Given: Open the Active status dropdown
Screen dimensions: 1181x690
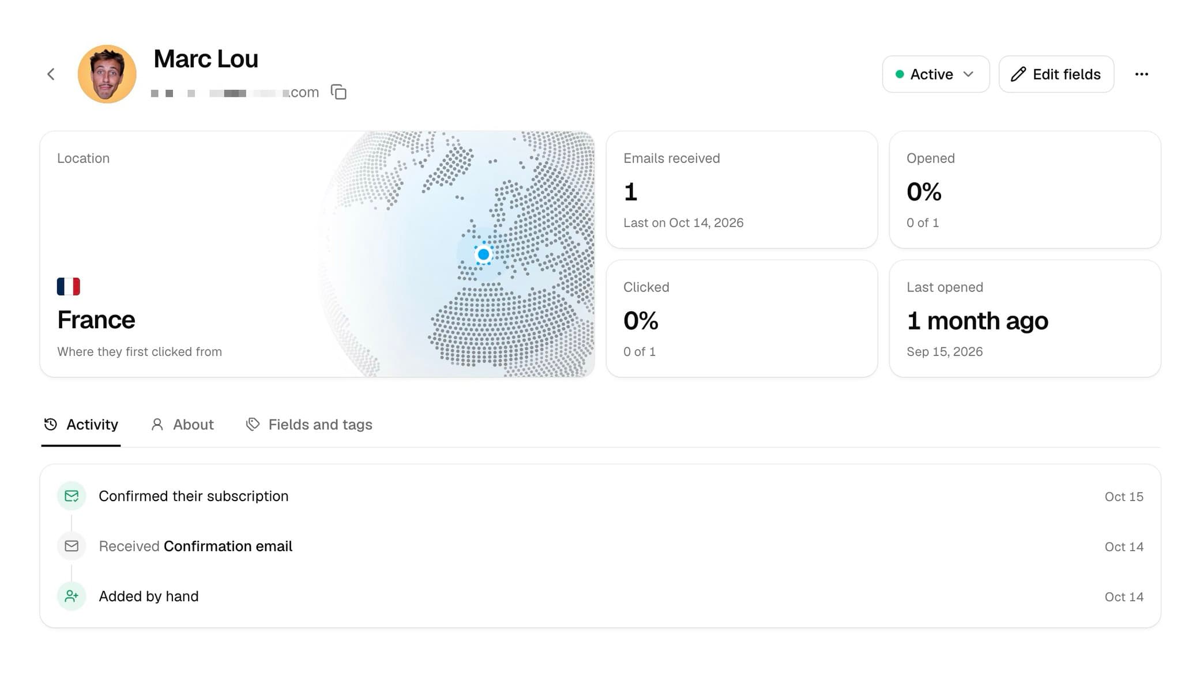Looking at the screenshot, I should pyautogui.click(x=935, y=74).
